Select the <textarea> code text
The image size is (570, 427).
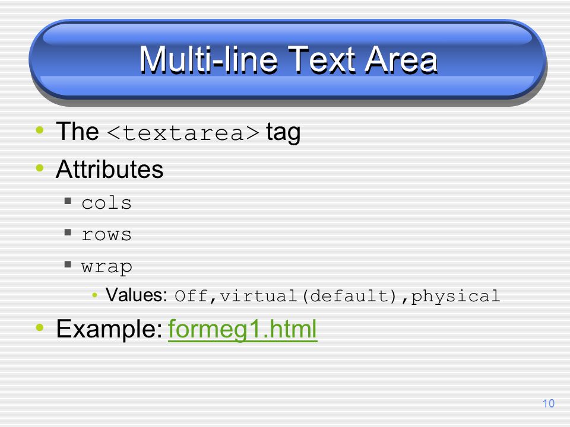point(183,132)
